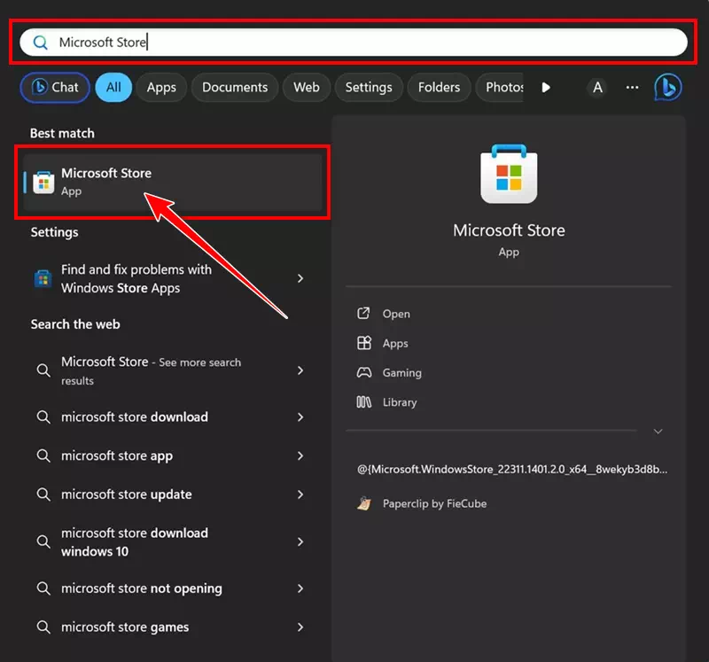Expand chevron for Microsoft Store web results
Screen dimensions: 709x662
pos(300,370)
